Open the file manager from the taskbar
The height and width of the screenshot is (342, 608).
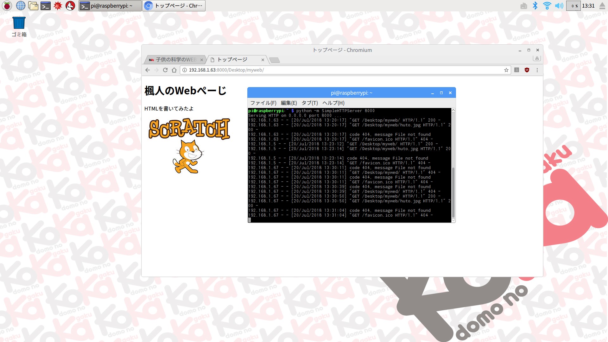coord(33,6)
